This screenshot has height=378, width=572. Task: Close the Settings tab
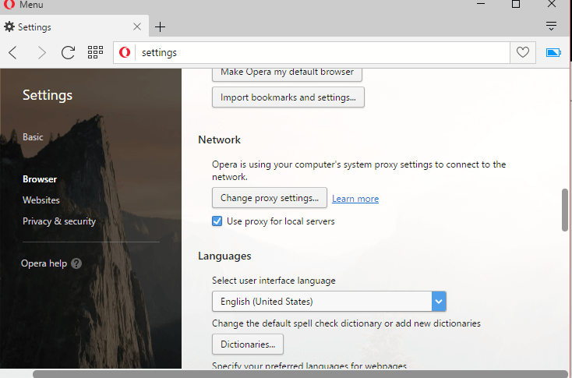pos(137,26)
